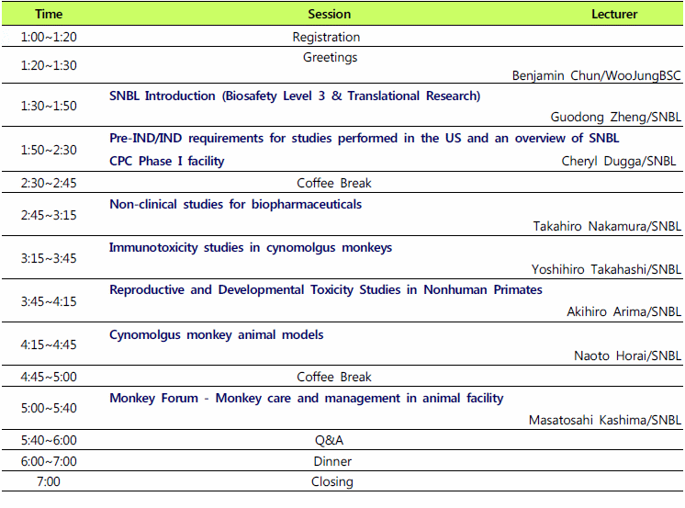Click lecturer 'Akihiro Arima/SNBL'

coord(623,311)
